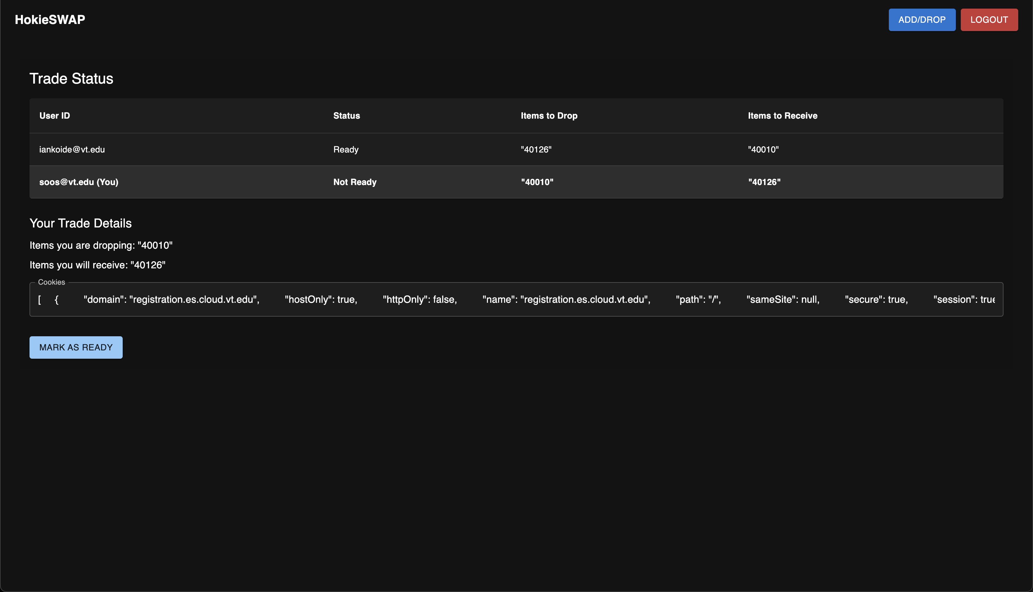The height and width of the screenshot is (592, 1033).
Task: Click the Items to Drop header
Action: (549, 116)
